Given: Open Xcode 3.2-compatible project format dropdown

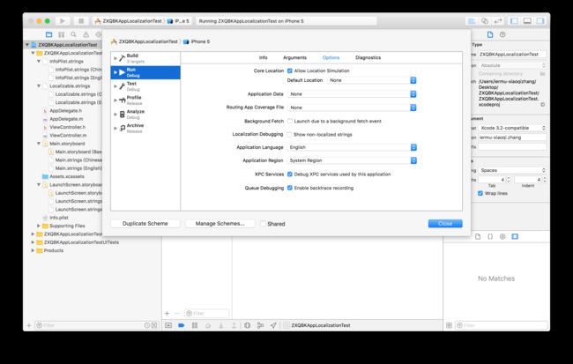Looking at the screenshot, I should point(512,128).
